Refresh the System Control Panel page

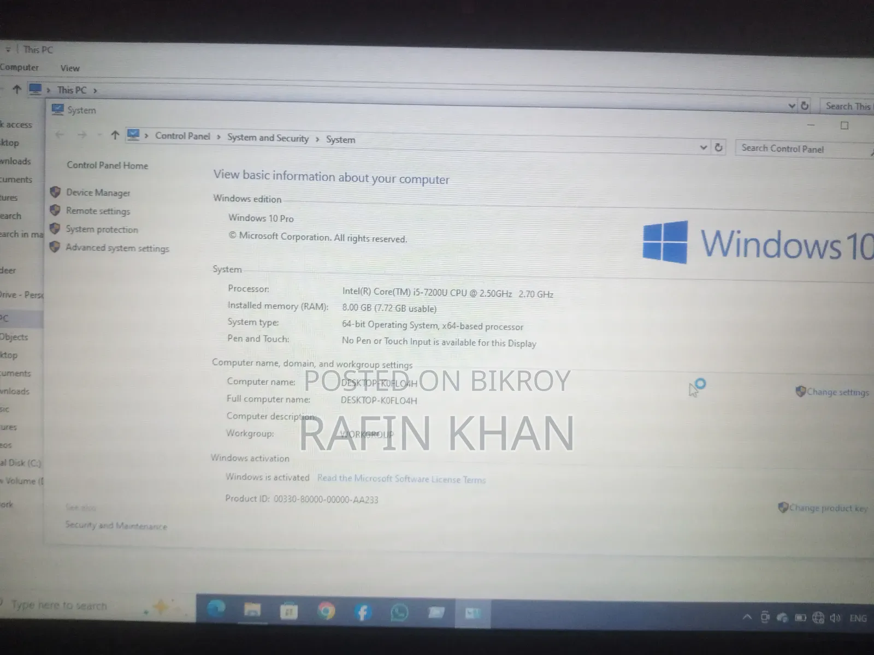718,147
